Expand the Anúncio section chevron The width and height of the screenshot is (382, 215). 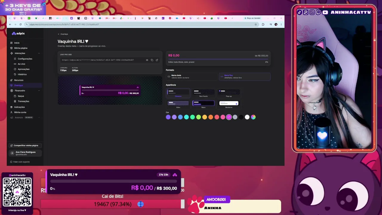click(x=39, y=117)
